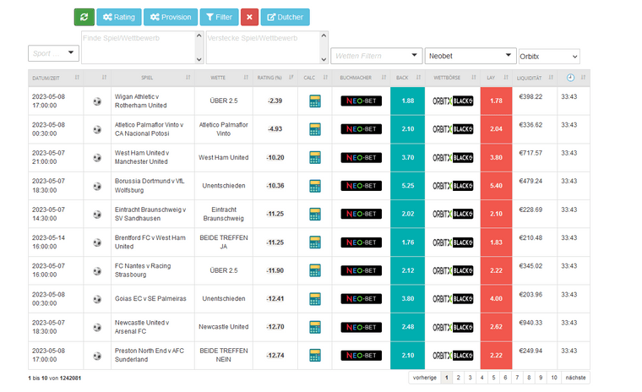Open calculator for Newcastle United row
The width and height of the screenshot is (642, 392).
click(x=315, y=327)
